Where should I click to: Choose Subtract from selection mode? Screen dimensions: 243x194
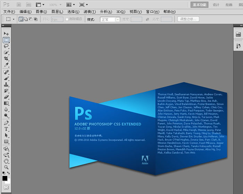[x=31, y=19]
